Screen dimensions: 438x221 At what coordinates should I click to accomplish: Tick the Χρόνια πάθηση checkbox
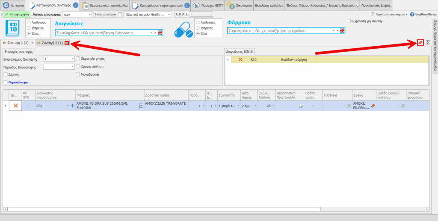[78, 67]
